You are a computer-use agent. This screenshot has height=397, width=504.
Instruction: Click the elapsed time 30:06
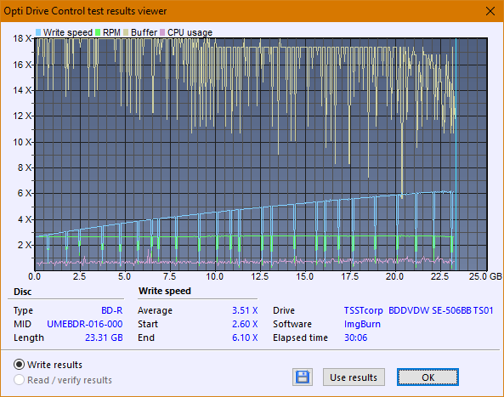[355, 337]
